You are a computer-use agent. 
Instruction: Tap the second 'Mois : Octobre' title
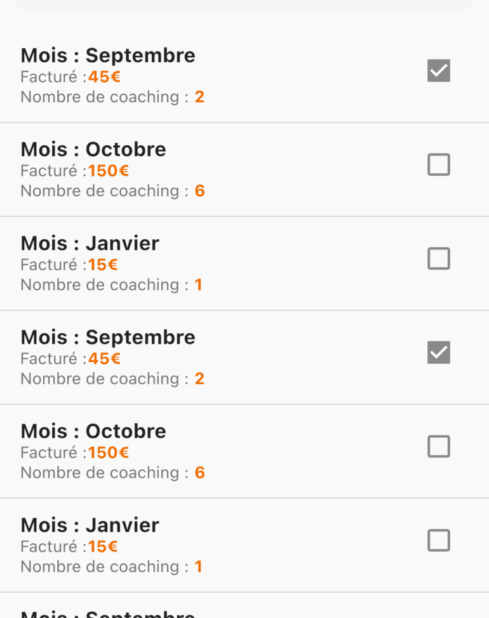[x=93, y=431]
